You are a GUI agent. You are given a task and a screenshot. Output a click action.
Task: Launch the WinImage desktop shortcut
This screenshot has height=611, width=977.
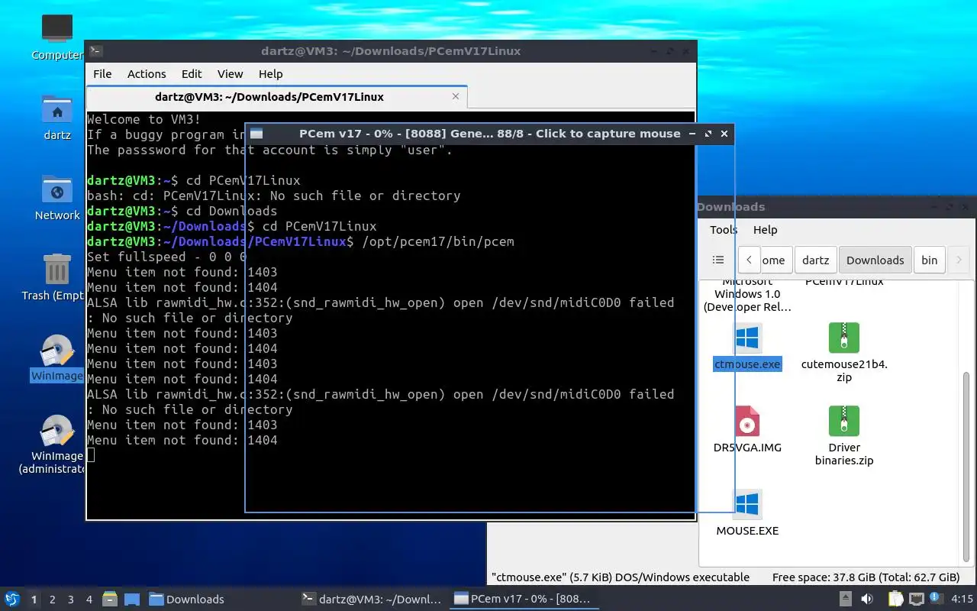point(57,351)
